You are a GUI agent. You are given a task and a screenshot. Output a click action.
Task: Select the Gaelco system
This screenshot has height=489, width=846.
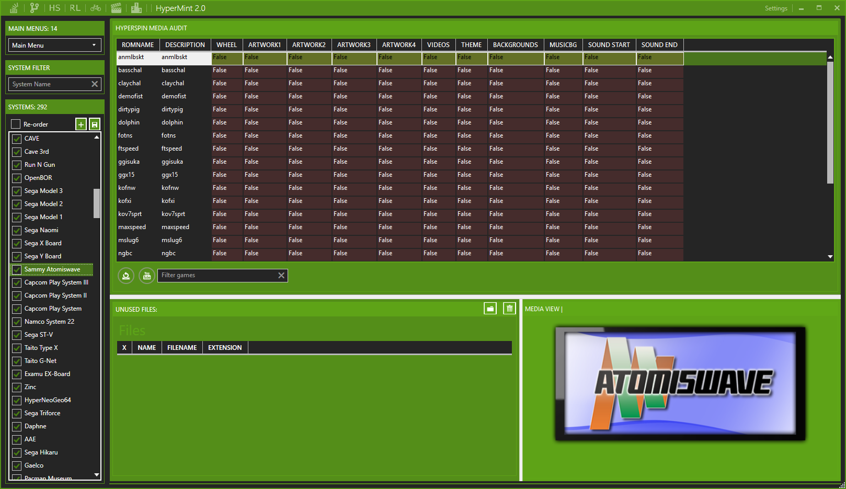pyautogui.click(x=34, y=465)
